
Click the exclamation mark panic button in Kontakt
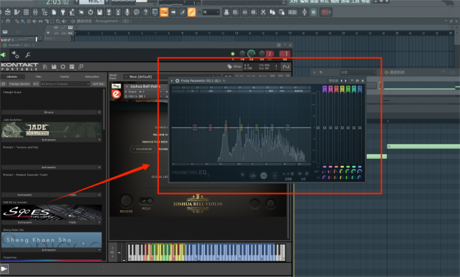pos(276,67)
